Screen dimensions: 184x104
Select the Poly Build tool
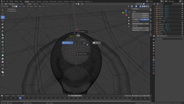coord(3,55)
